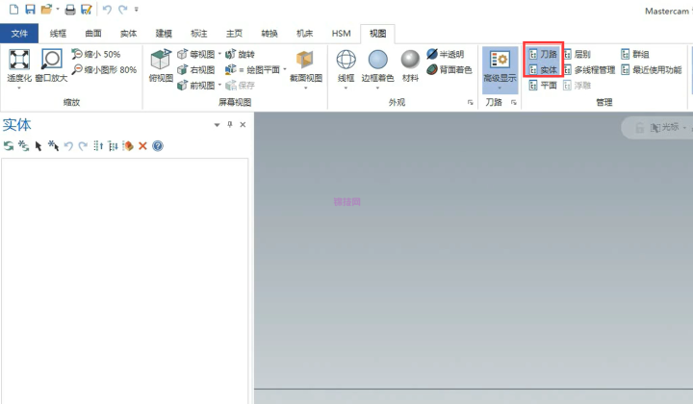Screen dimensions: 693x404
Task: Select 等视图 isometric view
Action: 195,54
